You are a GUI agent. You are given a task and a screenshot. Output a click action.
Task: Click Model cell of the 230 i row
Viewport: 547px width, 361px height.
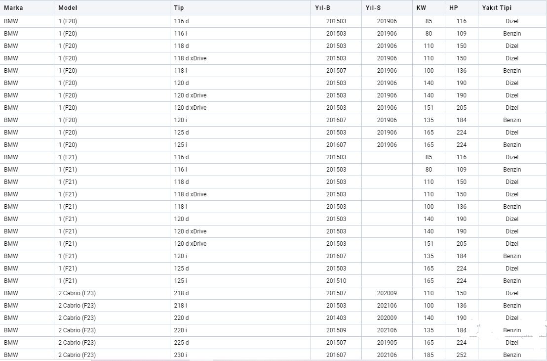pos(77,355)
